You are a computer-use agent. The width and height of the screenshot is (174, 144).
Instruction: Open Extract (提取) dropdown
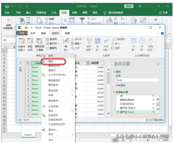pyautogui.click(x=81, y=44)
